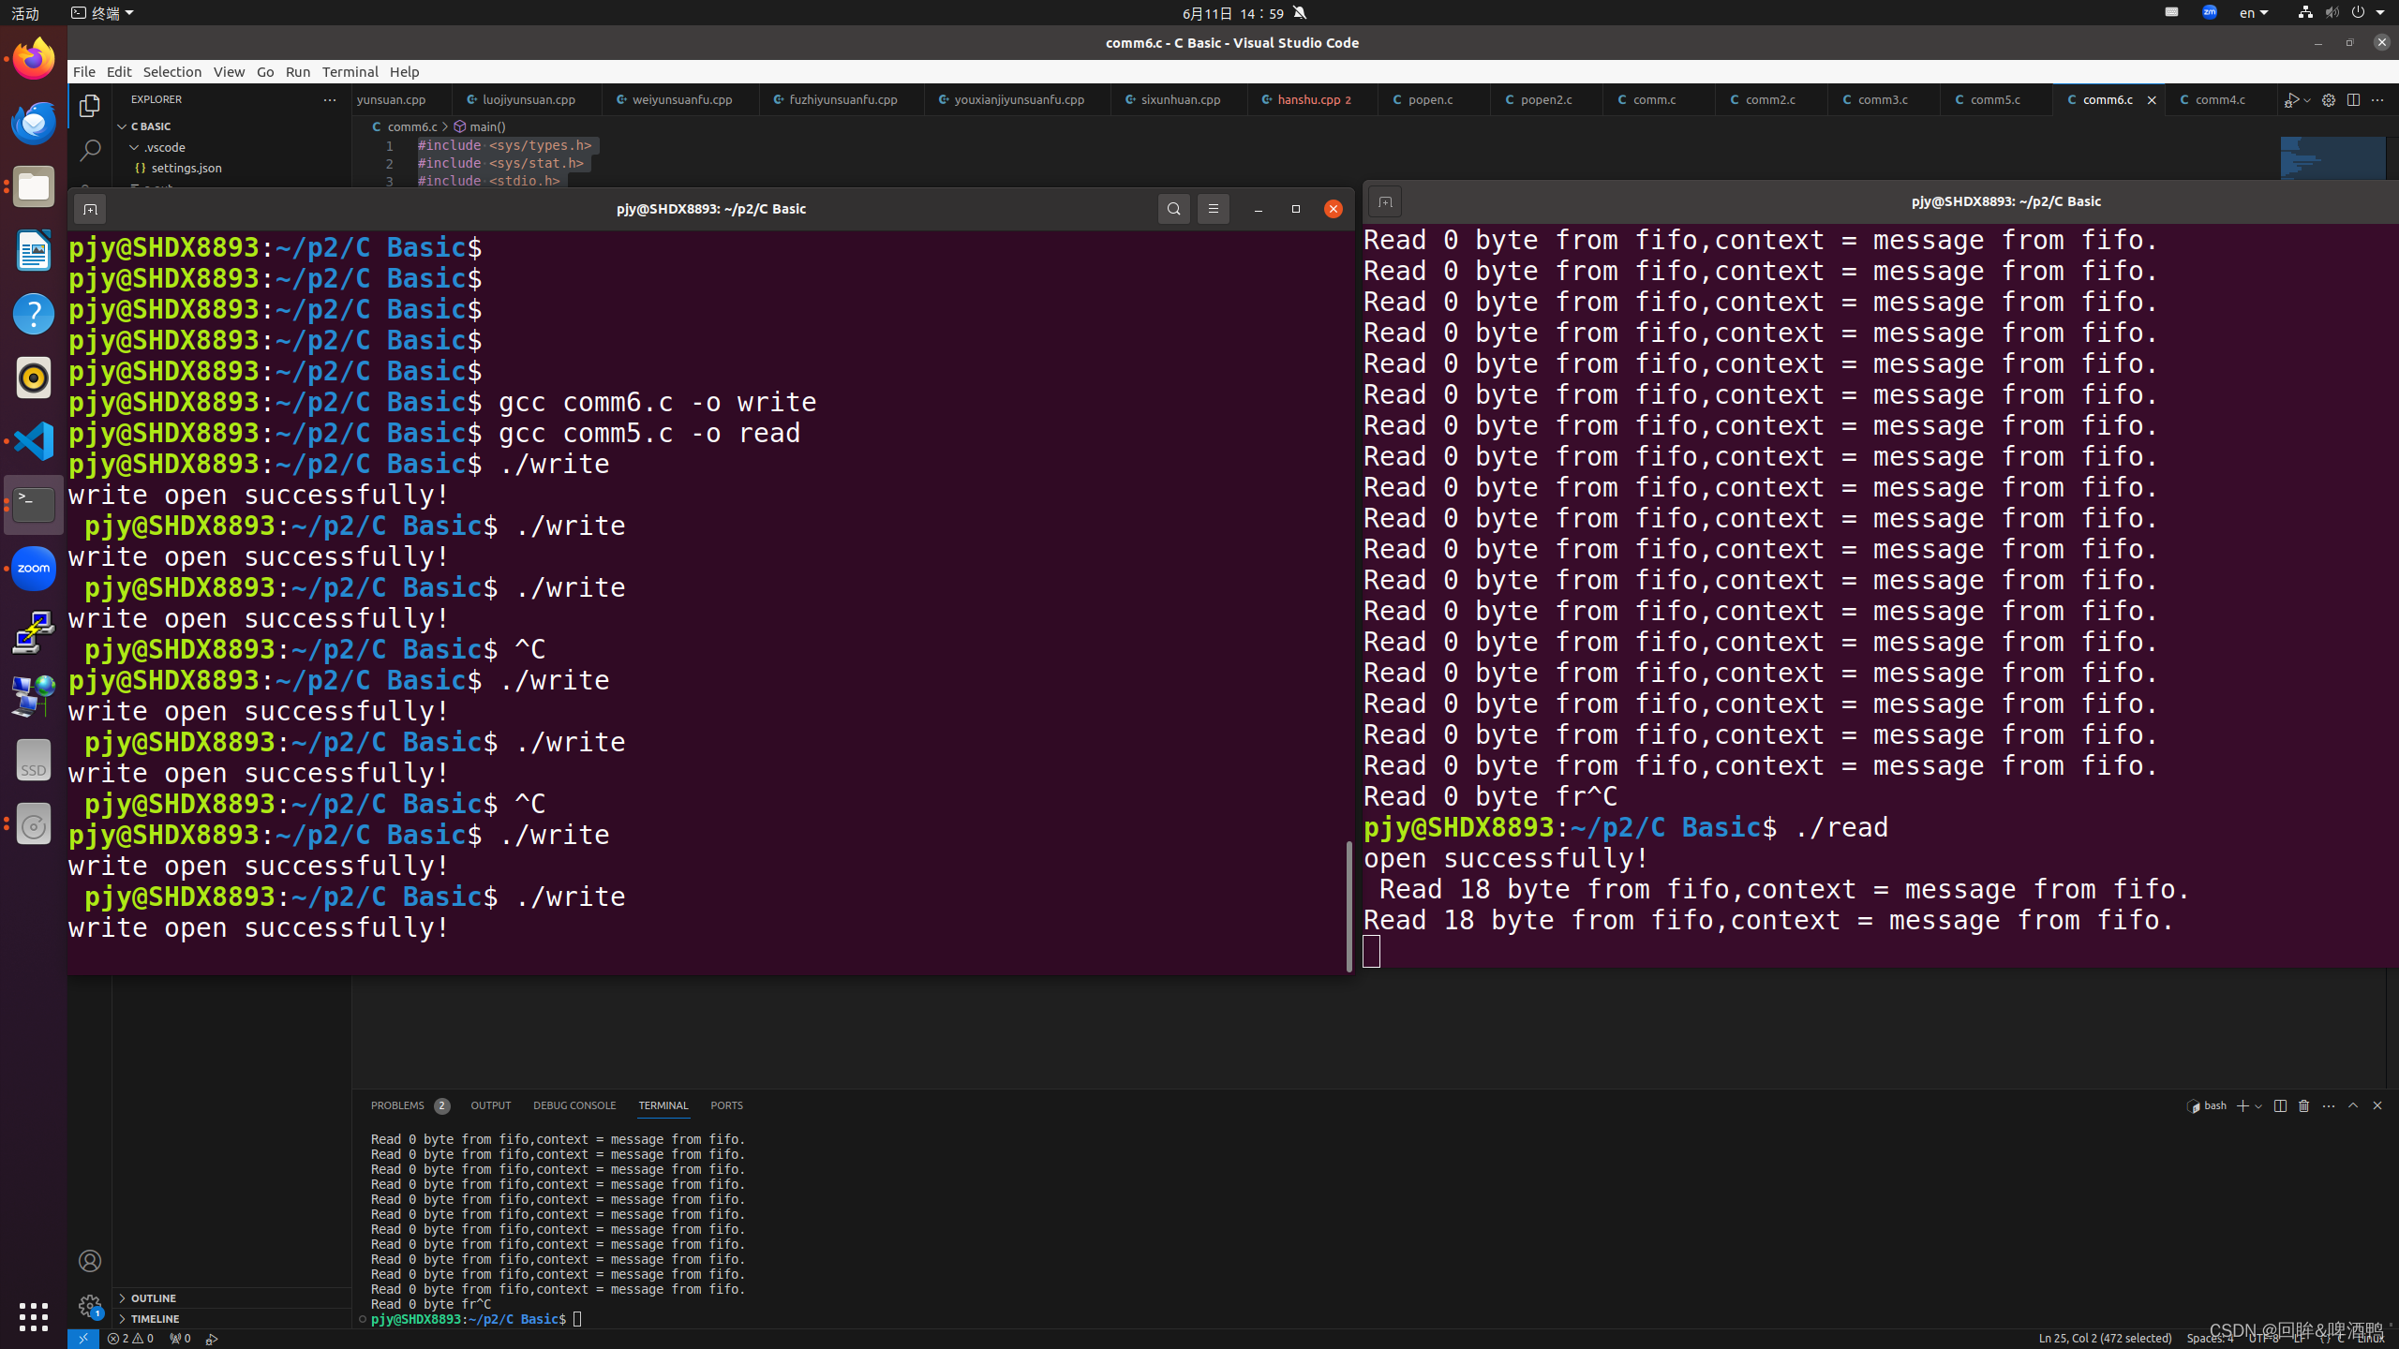Open Explorer views and more actions ellipsis
Viewport: 2399px width, 1349px height.
330,99
